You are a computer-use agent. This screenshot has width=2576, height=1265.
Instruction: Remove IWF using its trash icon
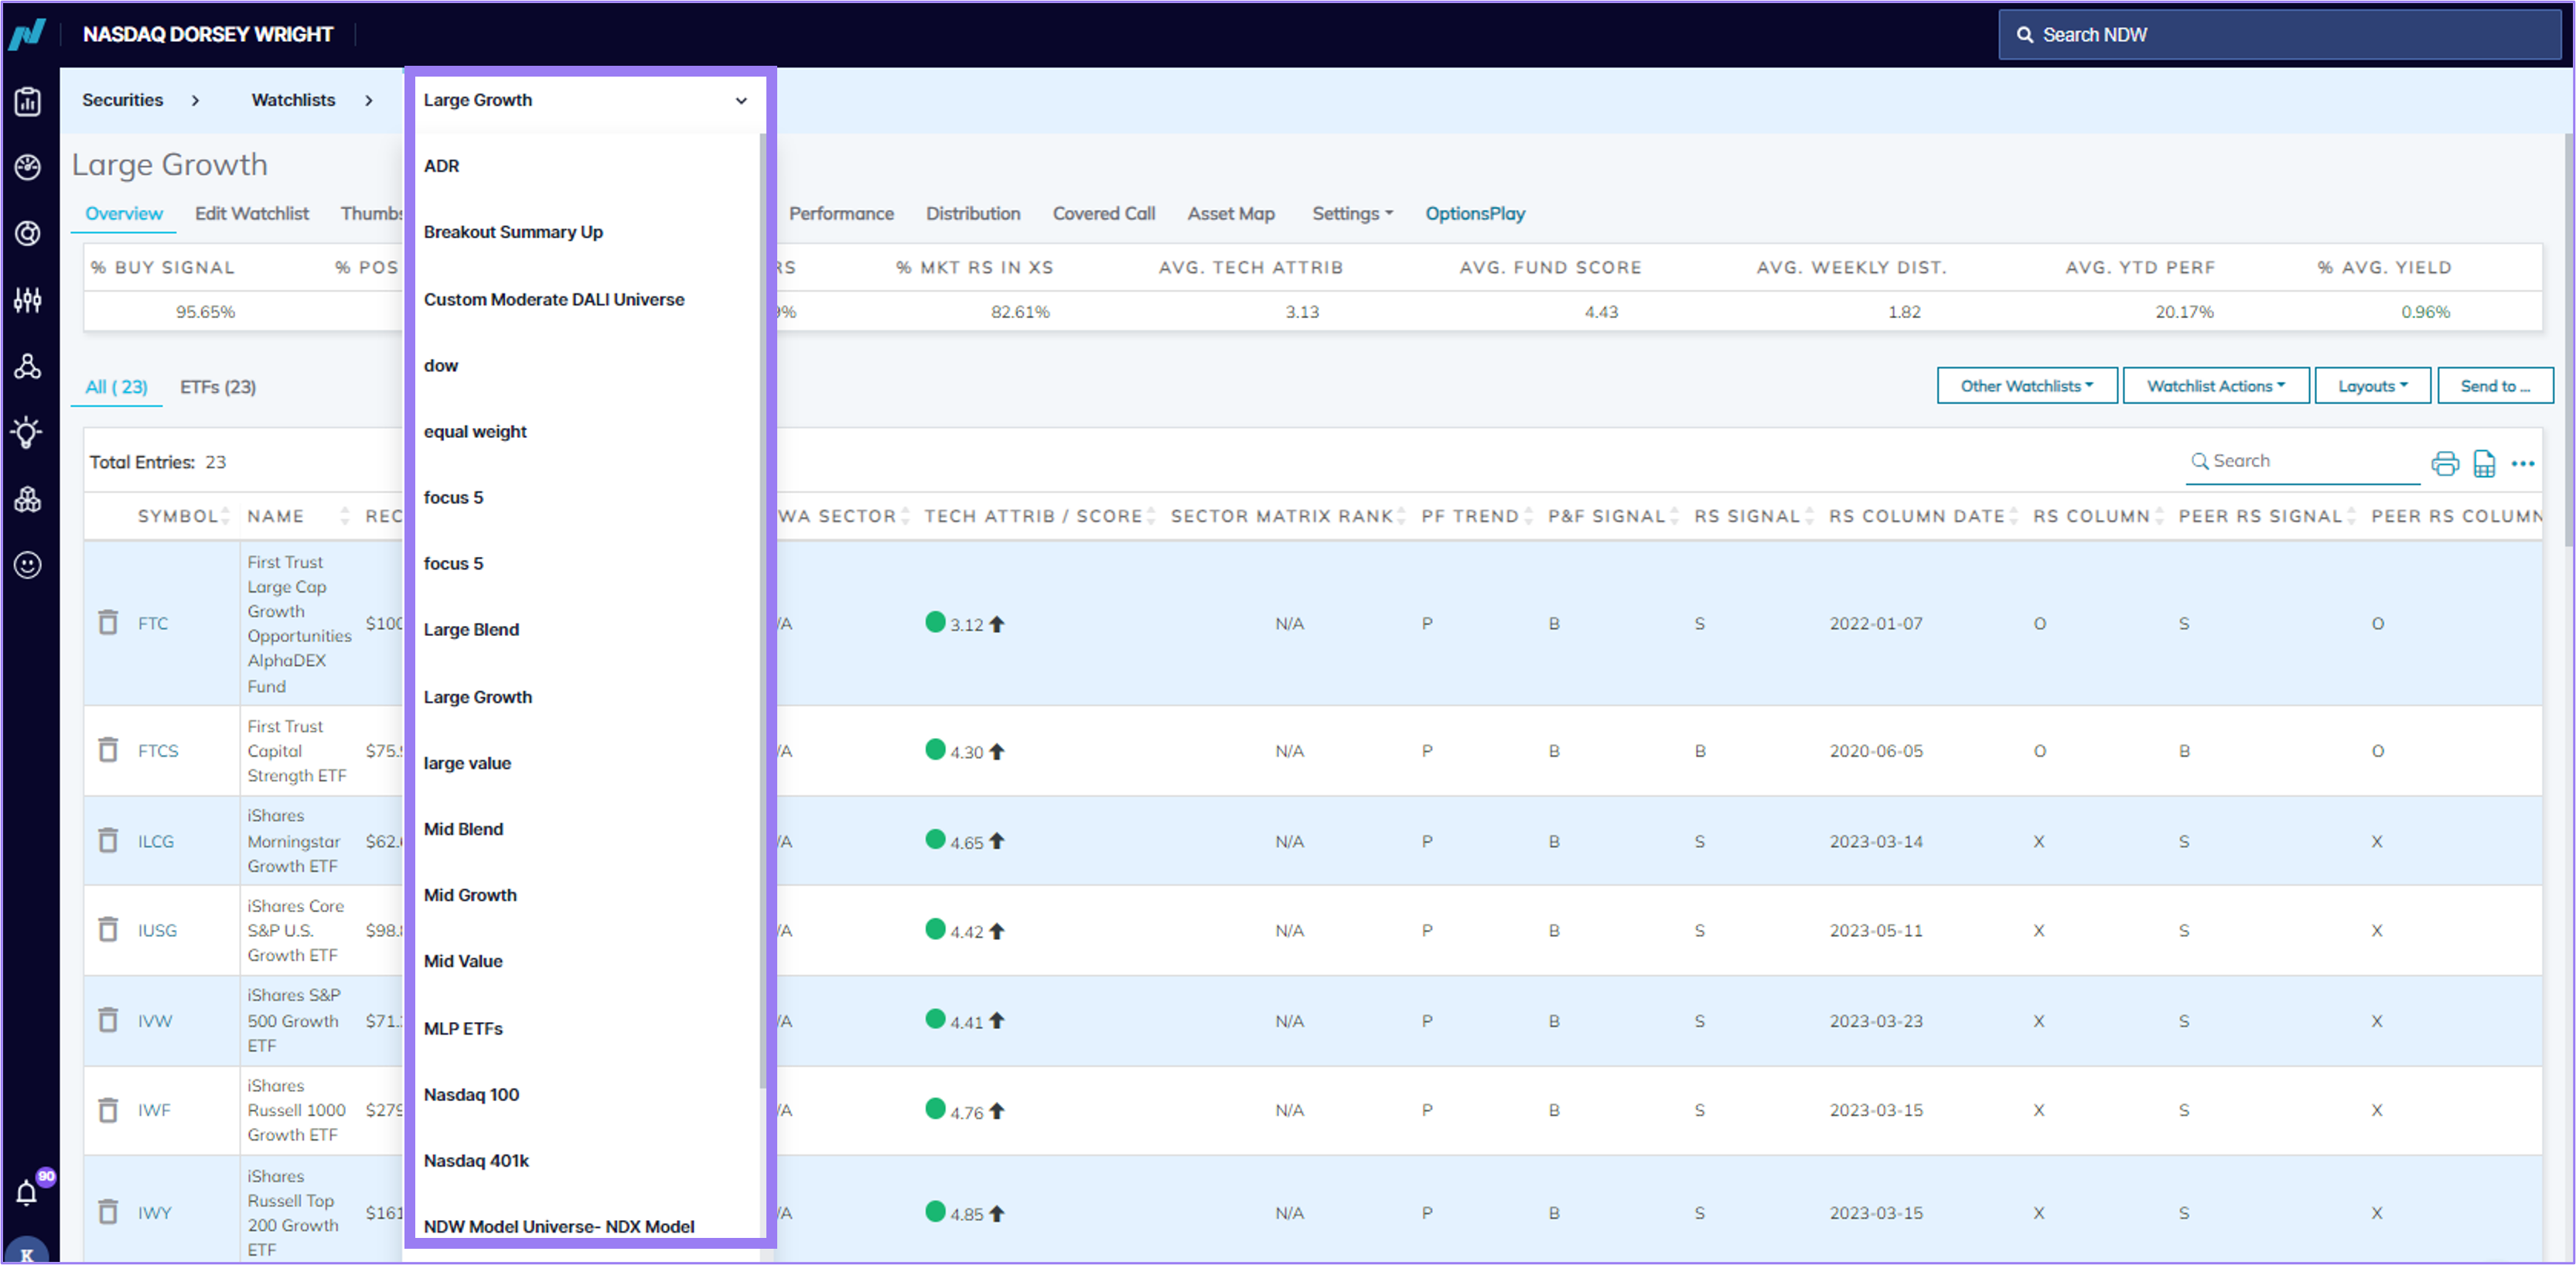pyautogui.click(x=108, y=1110)
